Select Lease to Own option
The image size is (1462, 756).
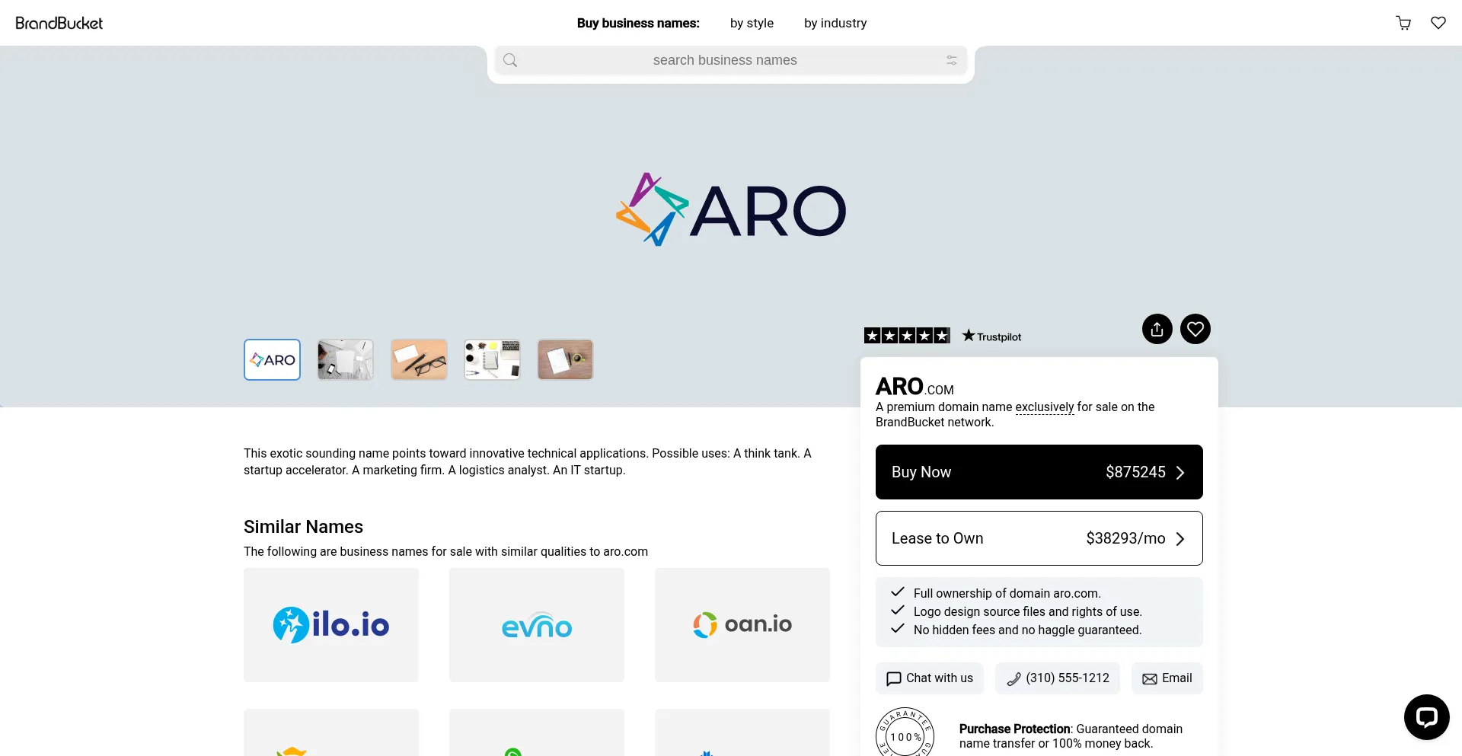tap(1039, 538)
